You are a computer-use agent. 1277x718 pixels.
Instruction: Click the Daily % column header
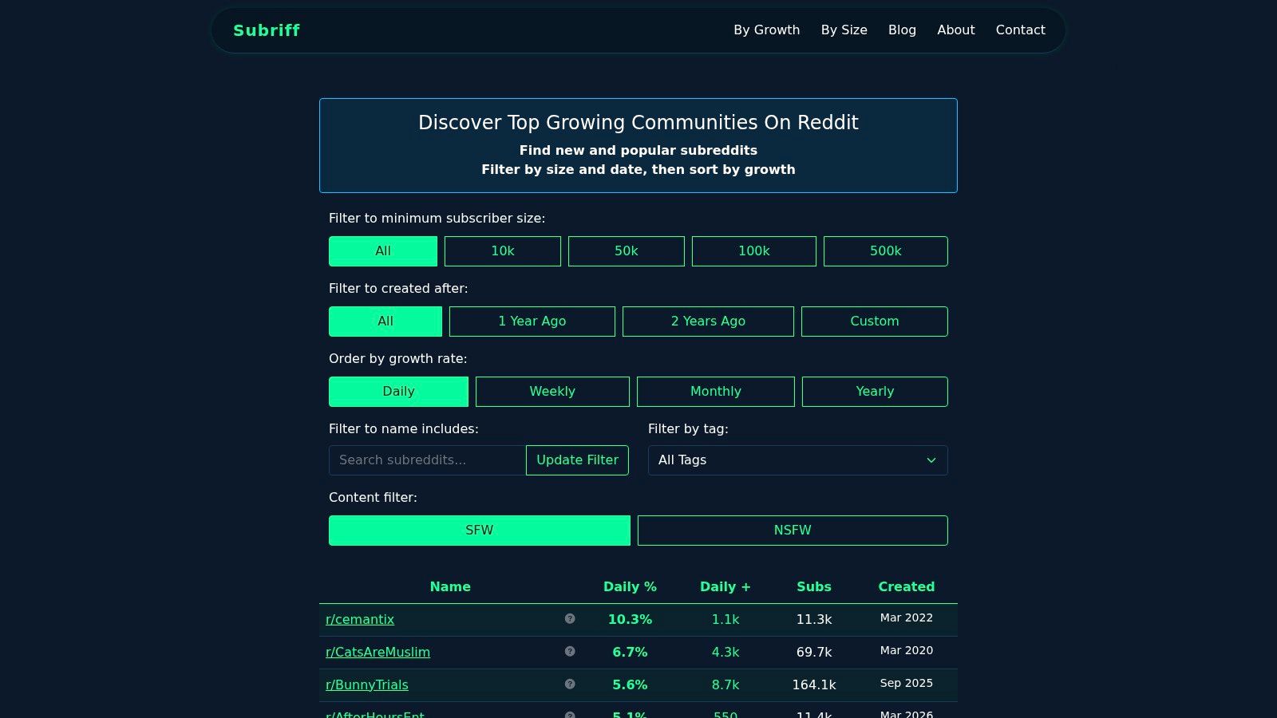[630, 587]
